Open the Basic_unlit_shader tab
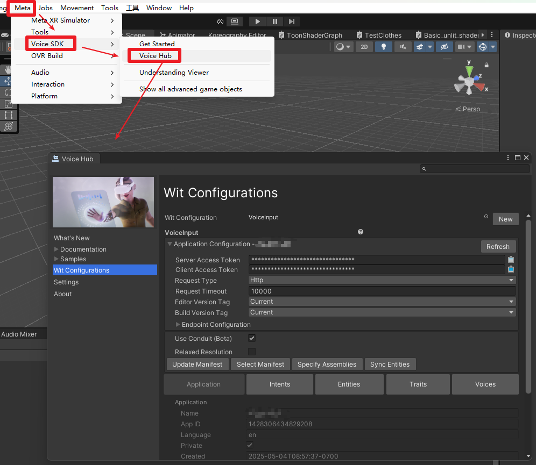This screenshot has width=536, height=465. click(x=447, y=35)
